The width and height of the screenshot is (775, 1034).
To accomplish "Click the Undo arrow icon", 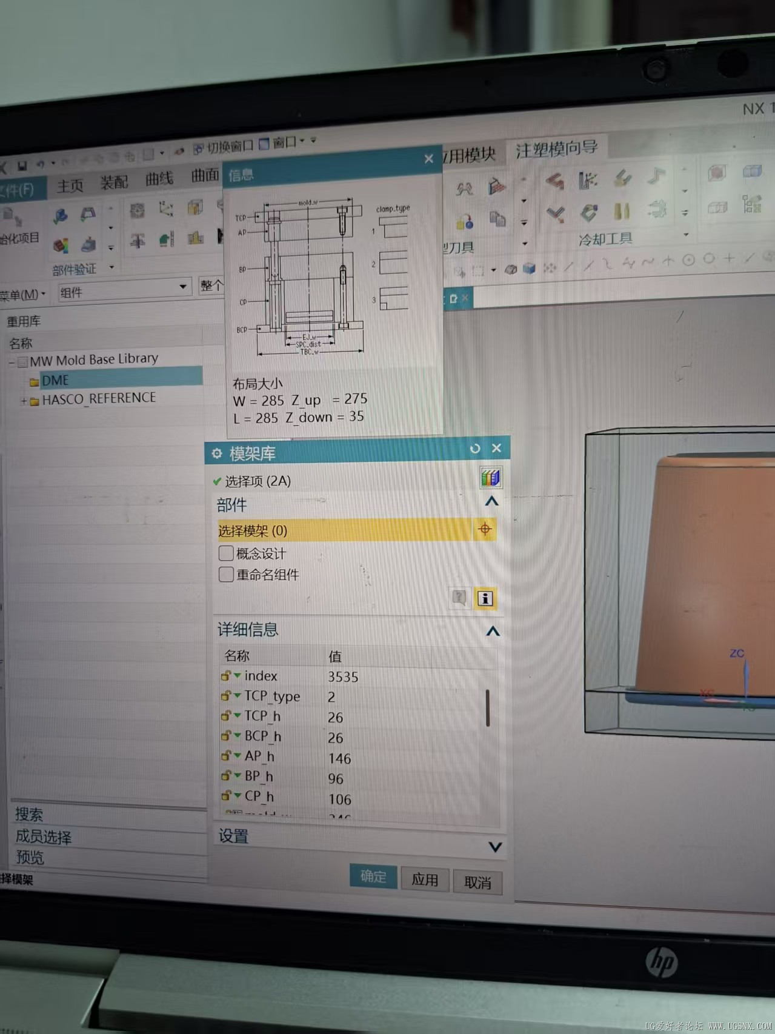I will 40,164.
